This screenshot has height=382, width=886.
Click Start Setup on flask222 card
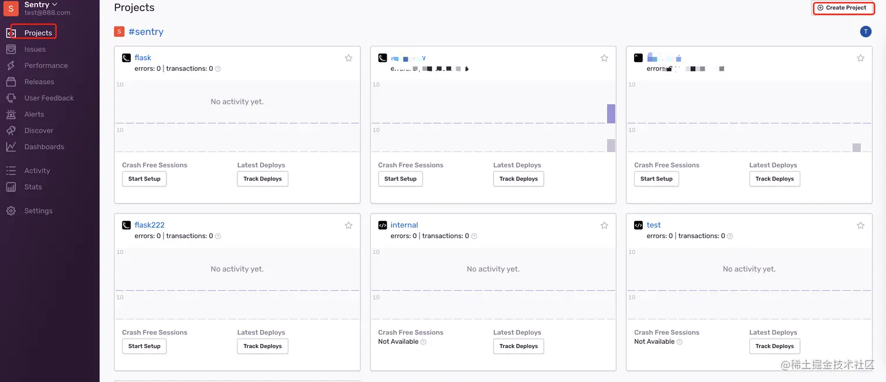point(144,346)
